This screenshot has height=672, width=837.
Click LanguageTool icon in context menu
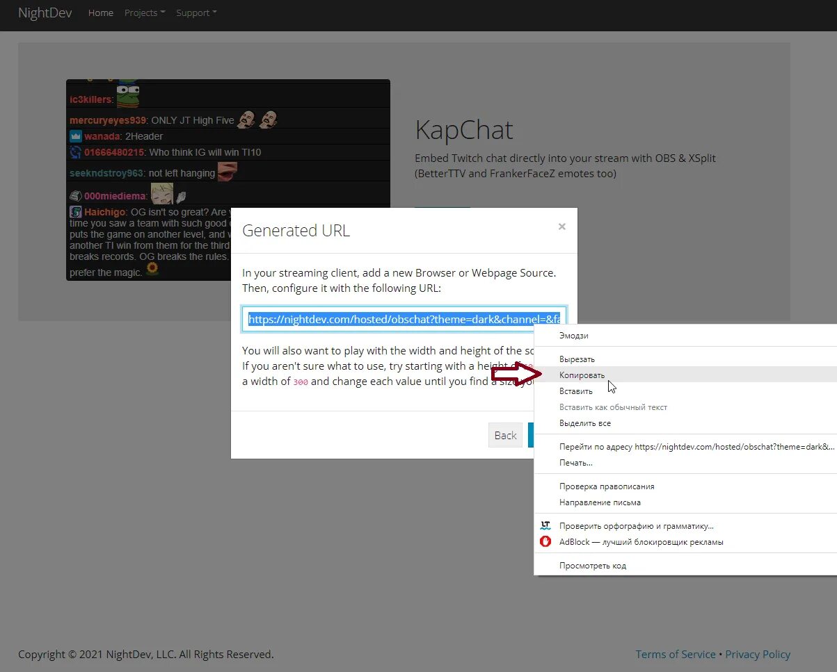(x=545, y=526)
